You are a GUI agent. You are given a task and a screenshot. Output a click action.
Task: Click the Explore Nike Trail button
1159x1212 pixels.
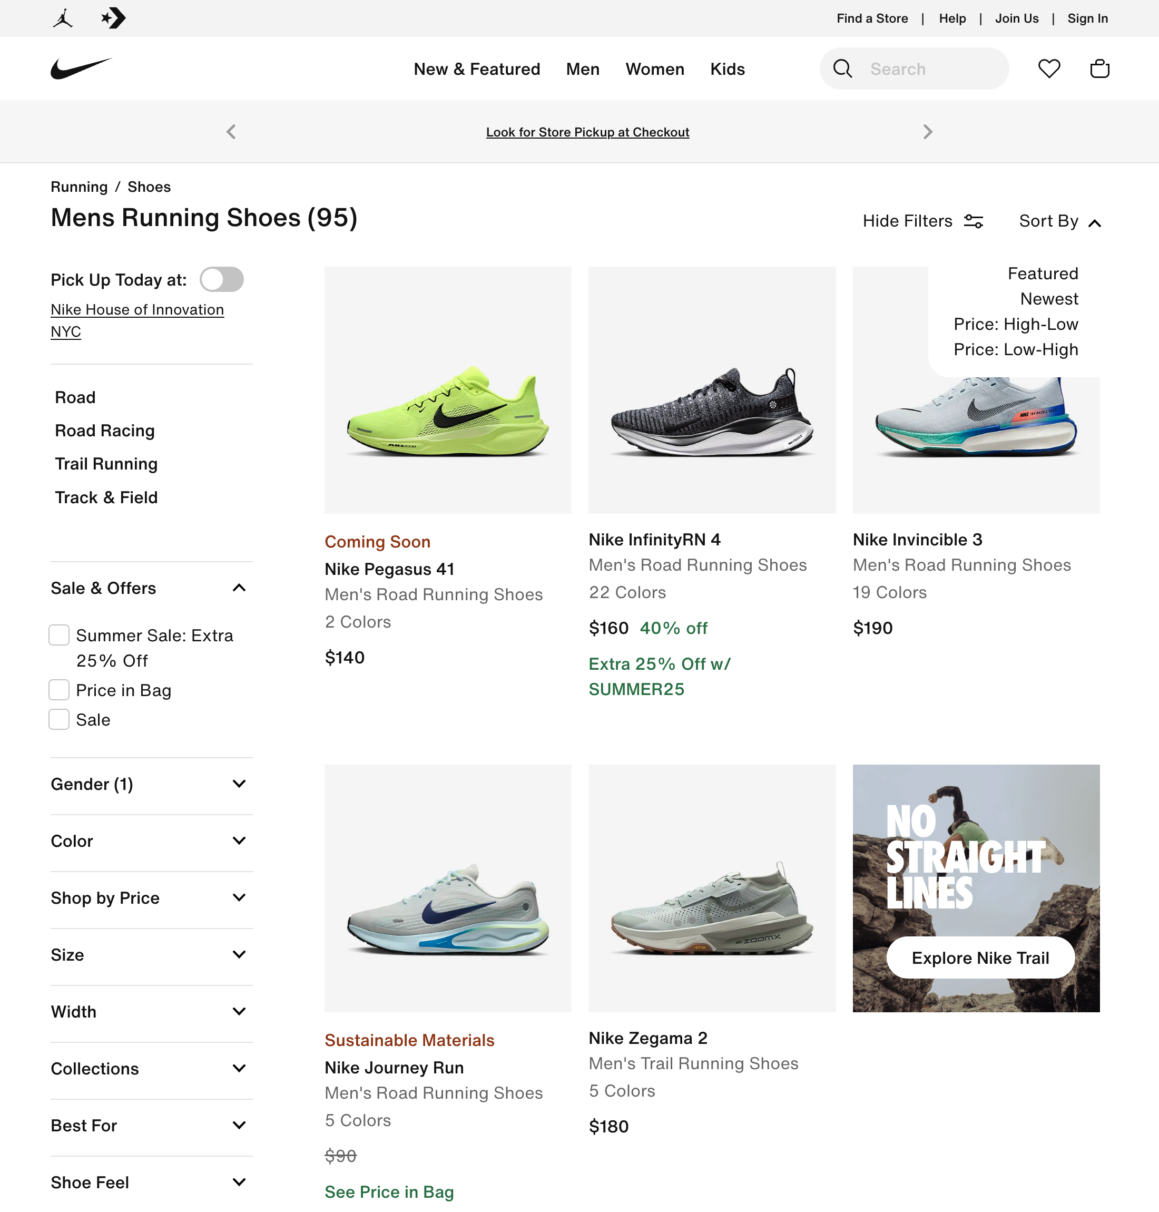point(980,957)
